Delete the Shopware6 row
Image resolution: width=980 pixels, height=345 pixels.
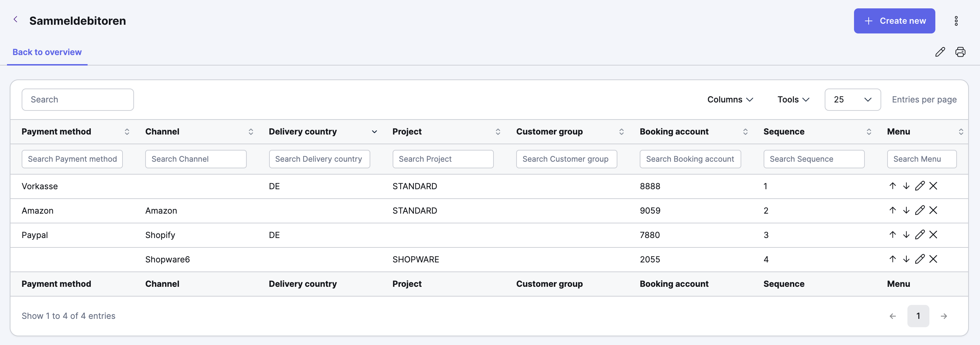[x=933, y=259]
